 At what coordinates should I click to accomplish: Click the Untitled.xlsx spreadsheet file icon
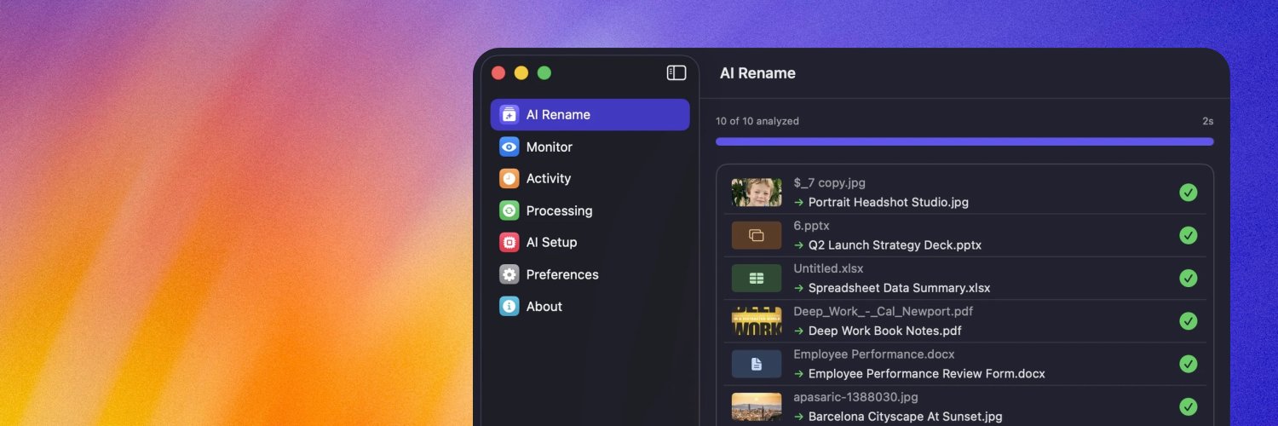click(757, 278)
